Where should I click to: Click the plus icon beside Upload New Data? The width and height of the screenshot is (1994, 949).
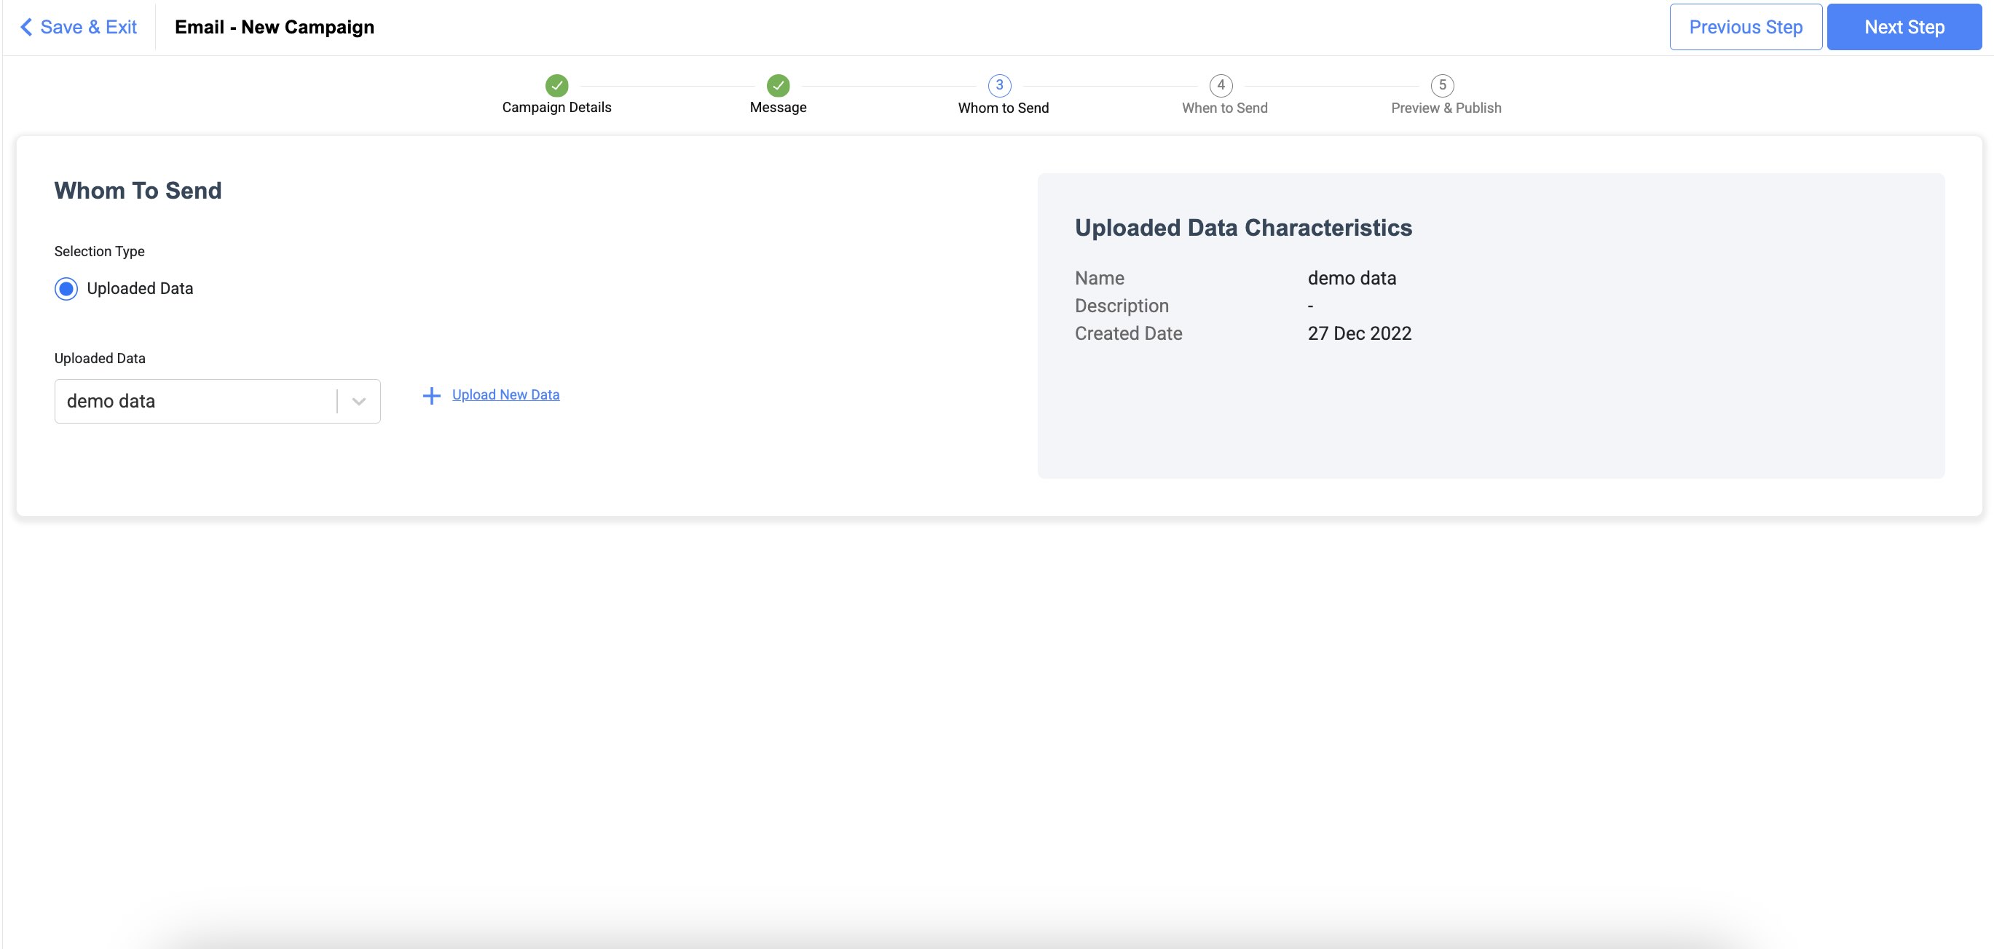click(x=431, y=395)
